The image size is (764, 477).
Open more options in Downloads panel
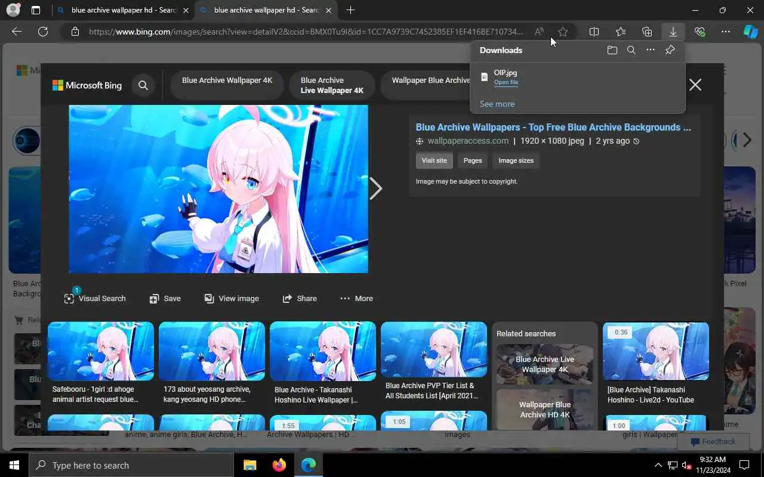[651, 50]
